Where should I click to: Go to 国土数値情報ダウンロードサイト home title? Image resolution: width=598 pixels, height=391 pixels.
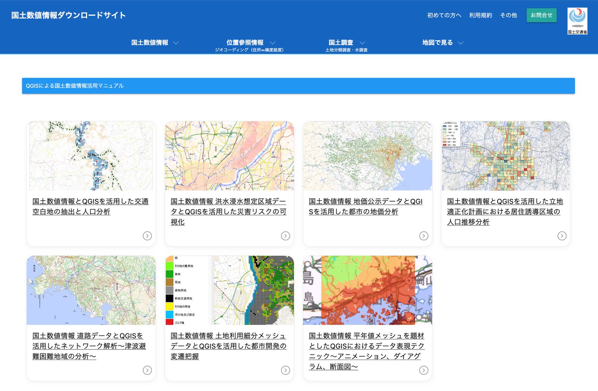(x=68, y=15)
